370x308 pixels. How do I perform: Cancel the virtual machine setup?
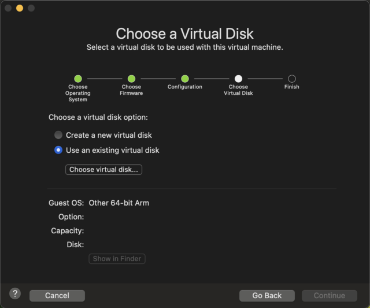57,295
